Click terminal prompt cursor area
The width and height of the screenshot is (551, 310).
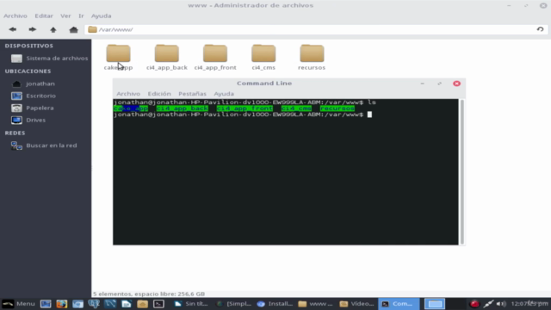tap(369, 115)
